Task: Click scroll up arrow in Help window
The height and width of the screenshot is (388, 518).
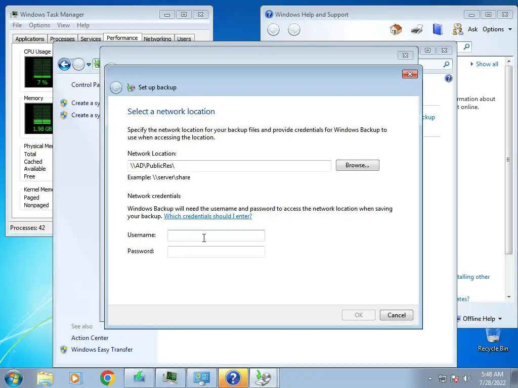Action: pyautogui.click(x=509, y=61)
